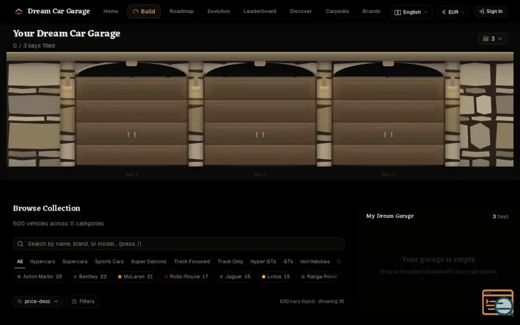View the Leaderboard
The height and width of the screenshot is (325, 520).
point(259,11)
